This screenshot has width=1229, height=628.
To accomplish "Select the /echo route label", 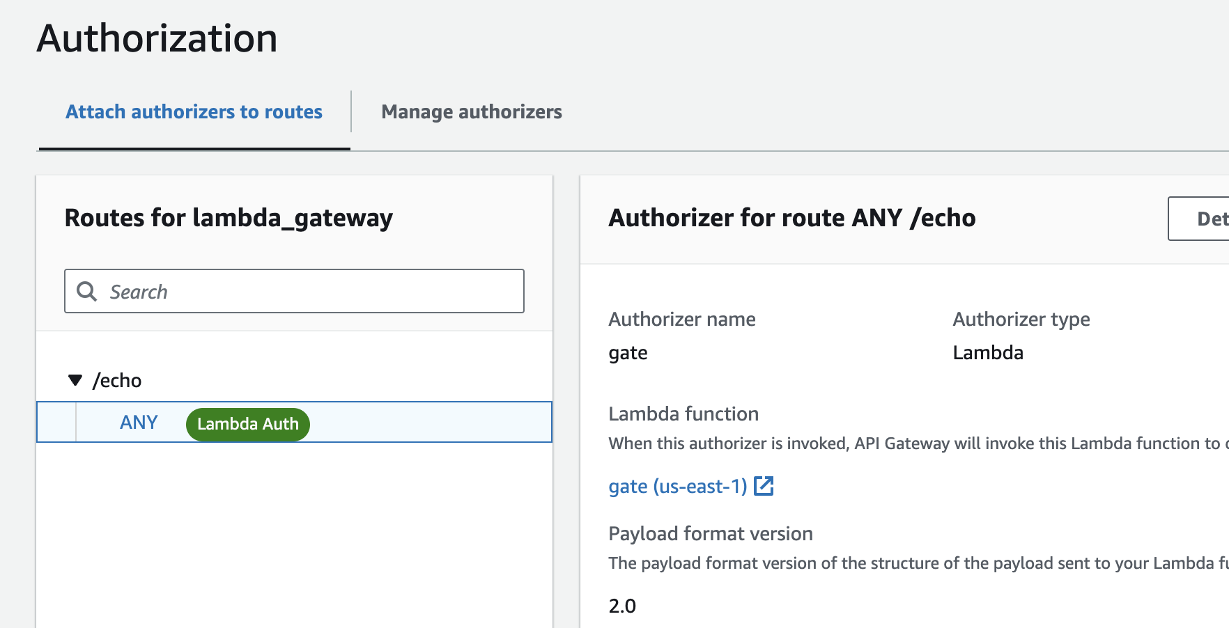I will (117, 380).
